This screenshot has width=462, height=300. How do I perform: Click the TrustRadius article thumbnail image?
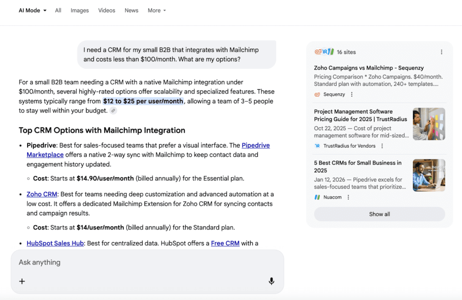(429, 124)
